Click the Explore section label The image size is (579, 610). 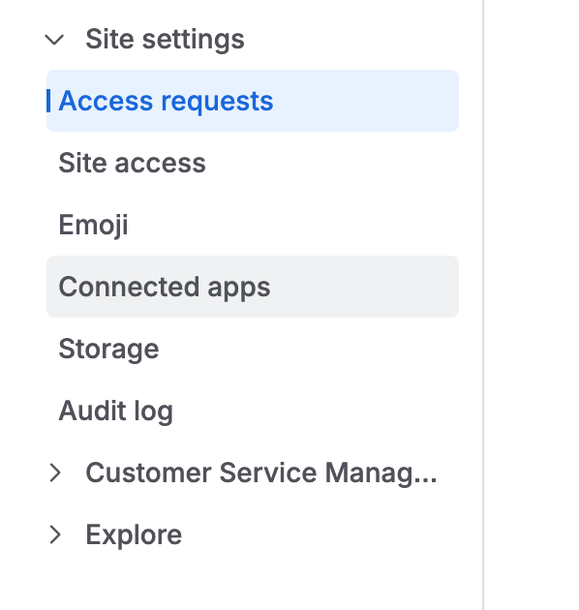[134, 534]
